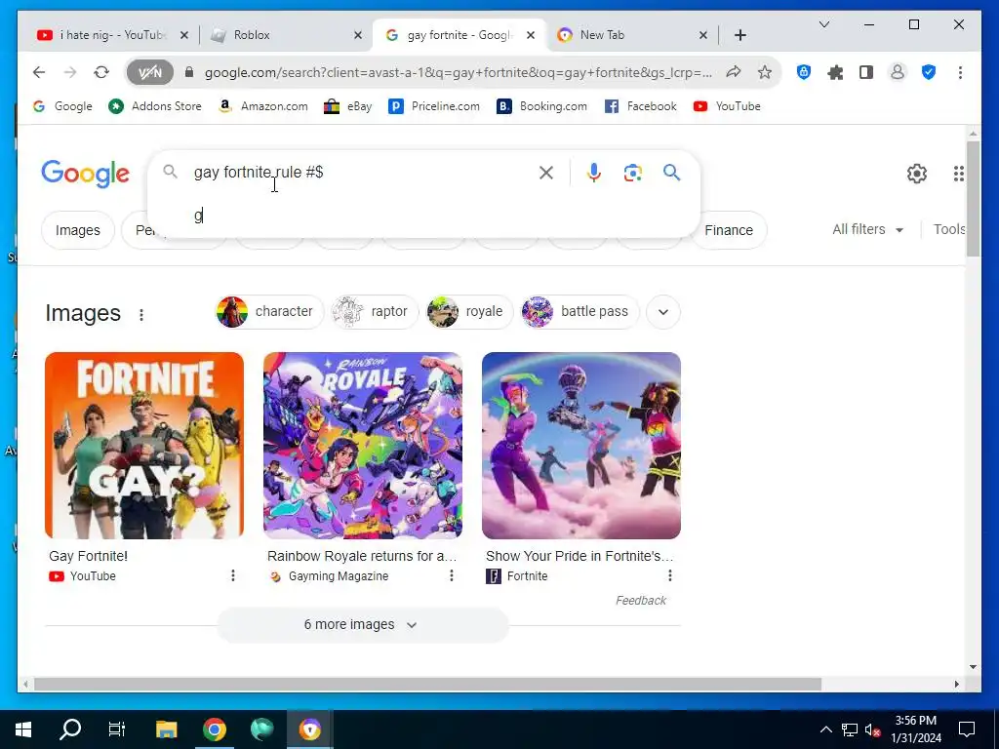
Task: Open the notification center in taskbar
Action: [x=967, y=729]
